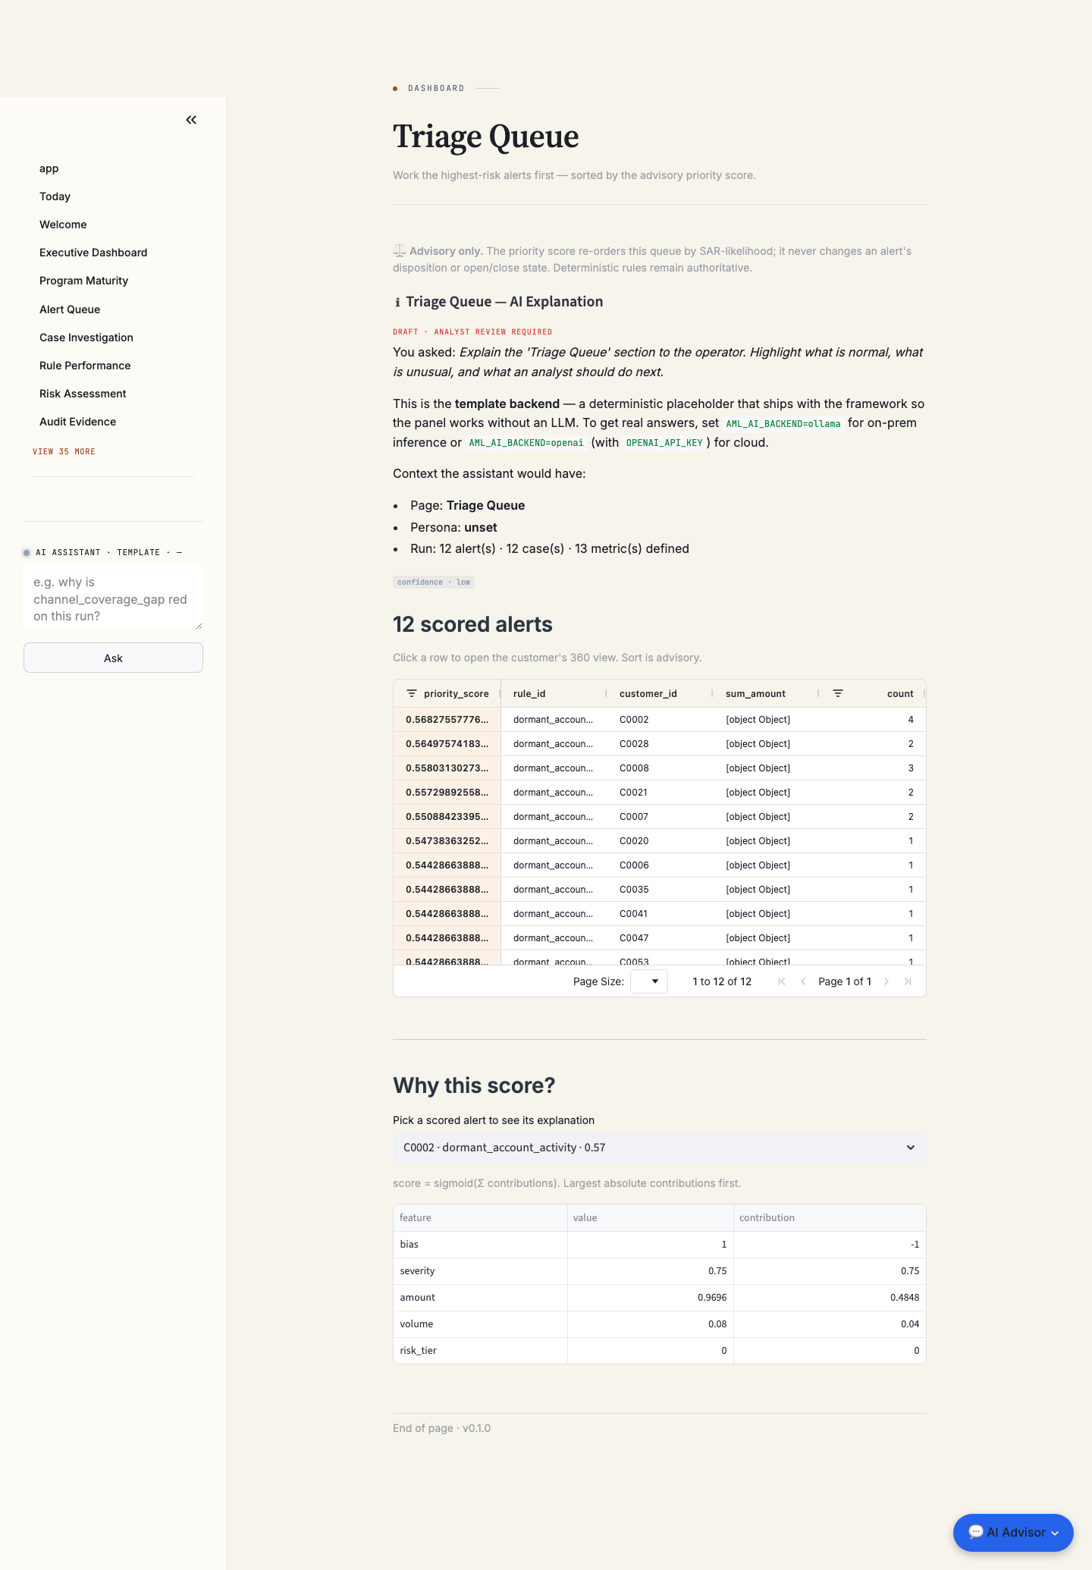1092x1570 pixels.
Task: Click the Ask button
Action: coord(114,658)
